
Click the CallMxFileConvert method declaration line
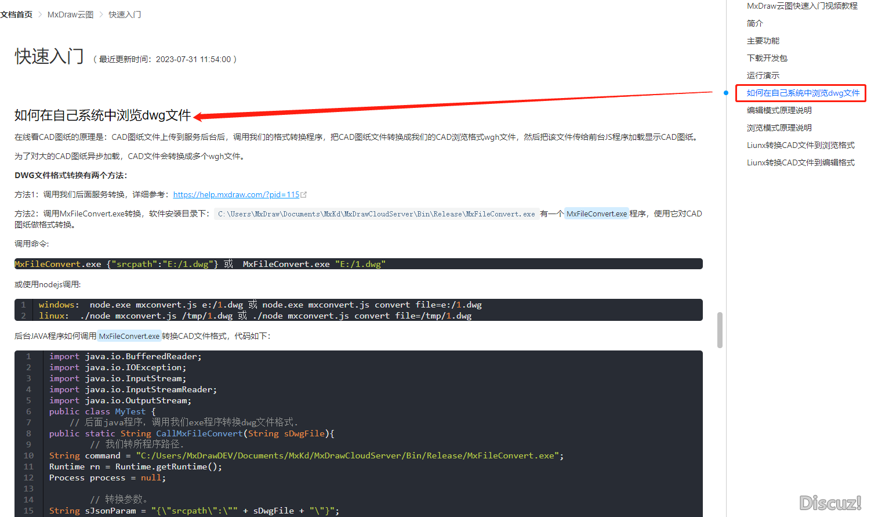coord(192,433)
